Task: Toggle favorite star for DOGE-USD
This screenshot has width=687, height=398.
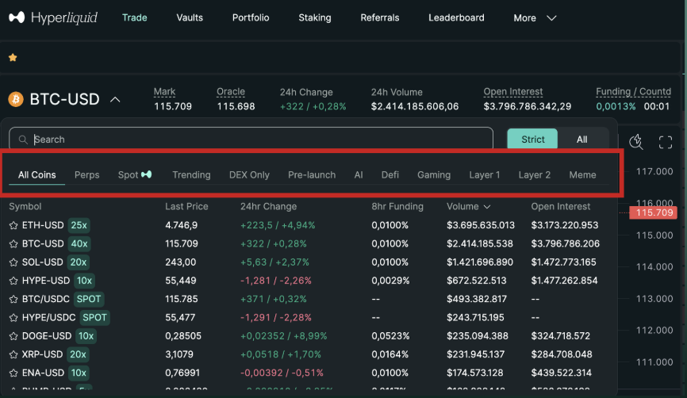Action: click(x=13, y=336)
